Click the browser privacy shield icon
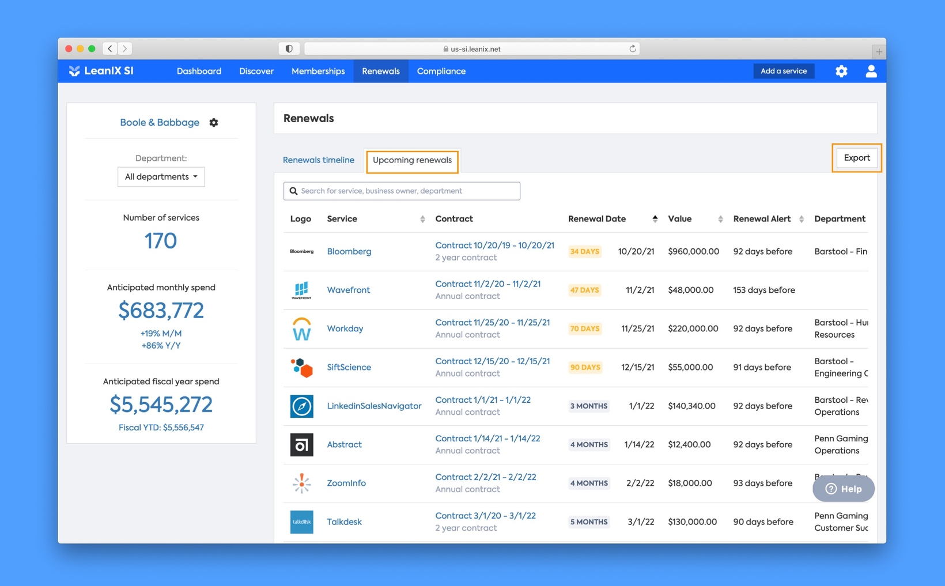 (x=289, y=48)
